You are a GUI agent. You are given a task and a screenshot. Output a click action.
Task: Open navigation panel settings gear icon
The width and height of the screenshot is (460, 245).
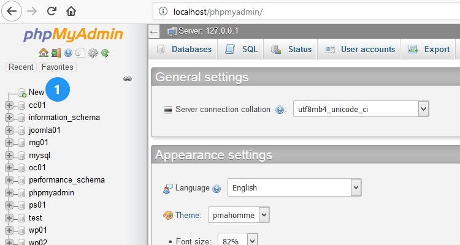(x=93, y=53)
